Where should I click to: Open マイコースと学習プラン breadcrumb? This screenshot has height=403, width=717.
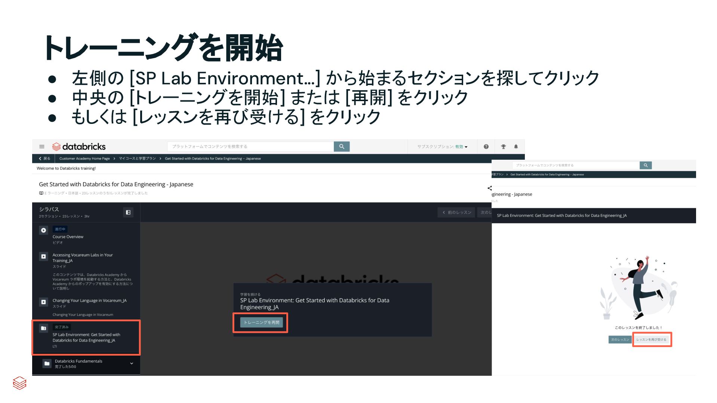[x=137, y=159]
